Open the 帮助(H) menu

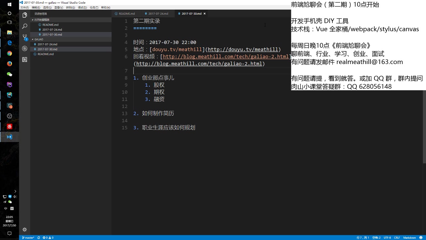coord(106,7)
